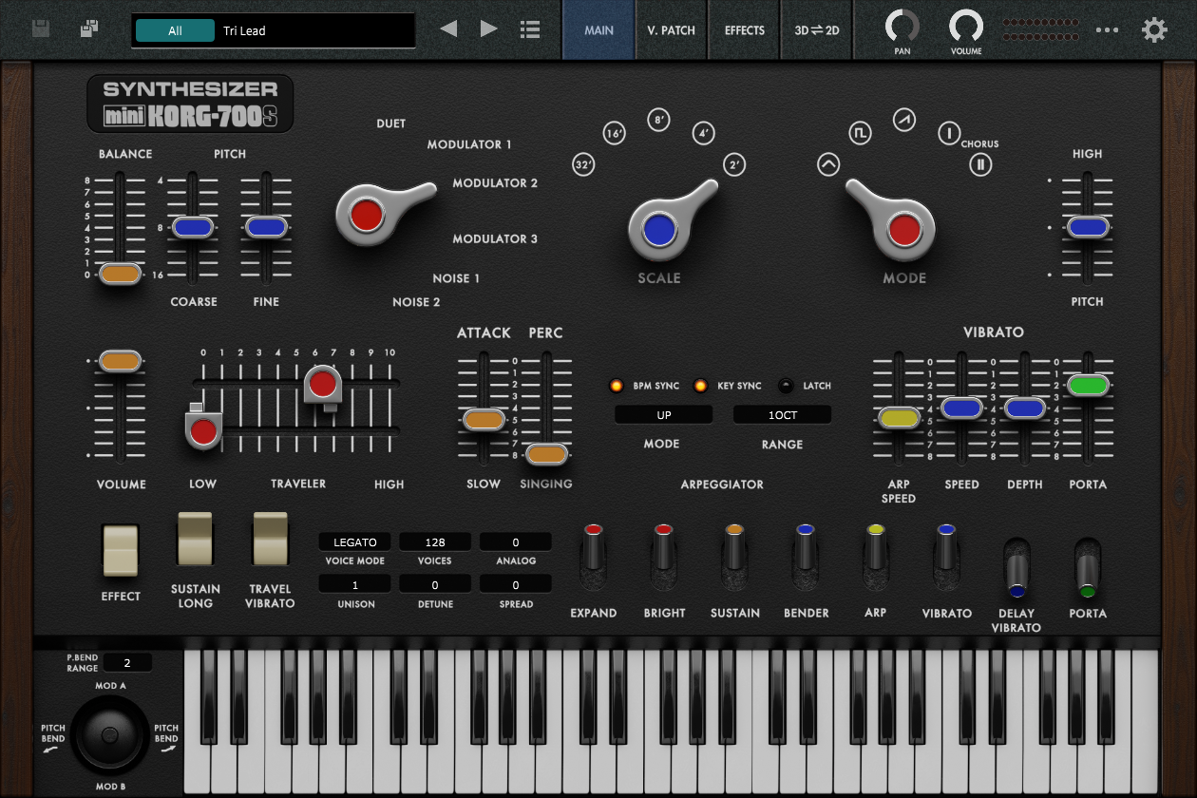The height and width of the screenshot is (798, 1197).
Task: Open the ellipsis more-options icon
Action: [x=1107, y=29]
